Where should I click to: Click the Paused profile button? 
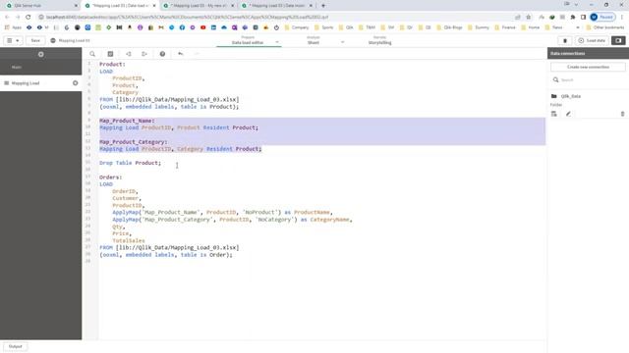602,18
